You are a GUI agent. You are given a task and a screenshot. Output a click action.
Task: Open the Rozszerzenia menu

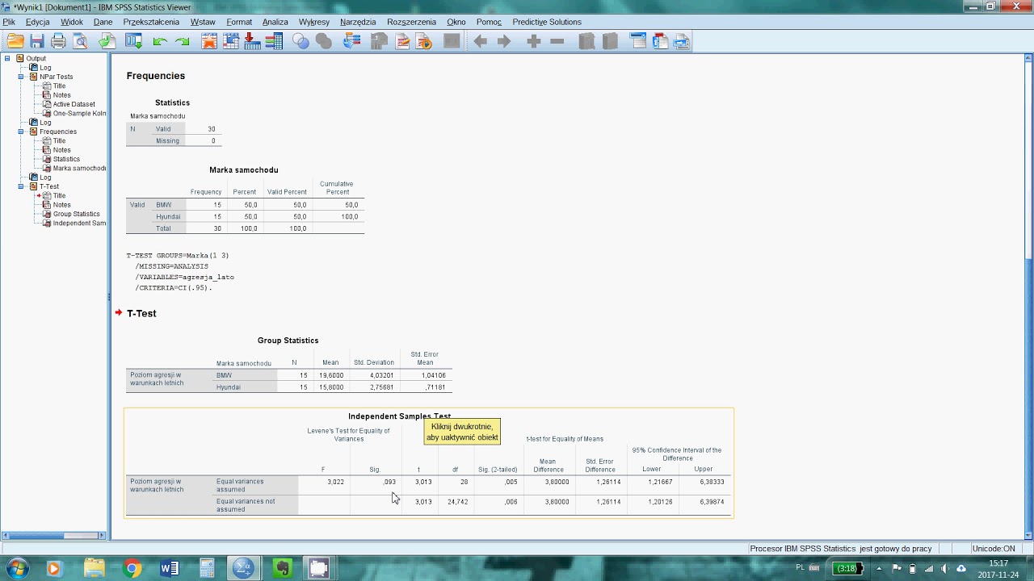click(x=411, y=22)
